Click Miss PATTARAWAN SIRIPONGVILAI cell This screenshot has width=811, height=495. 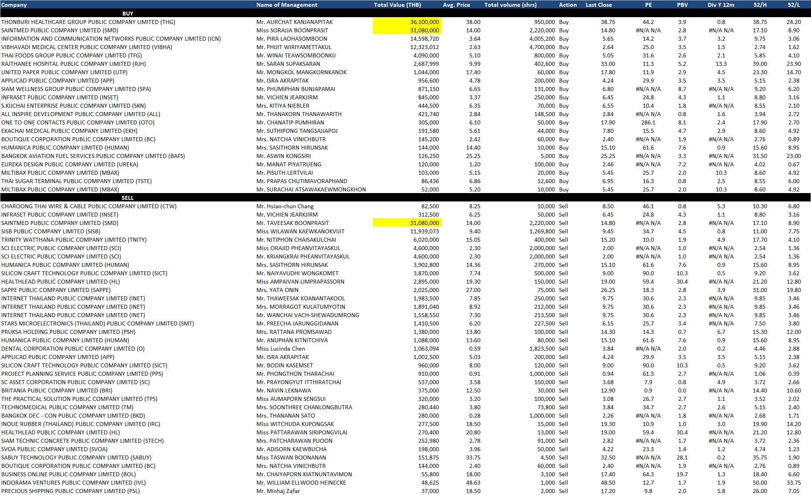(x=302, y=432)
